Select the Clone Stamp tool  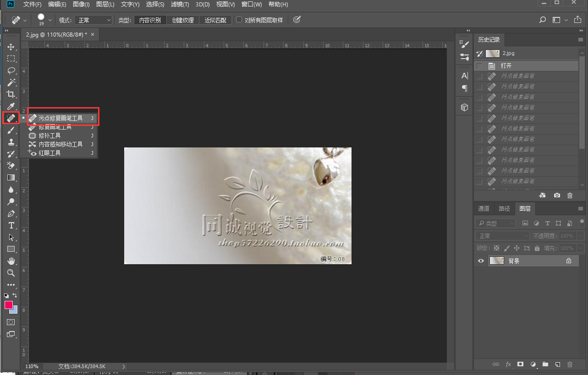pos(11,142)
